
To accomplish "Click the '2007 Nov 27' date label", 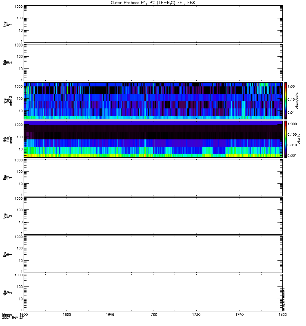I will pos(11,318).
